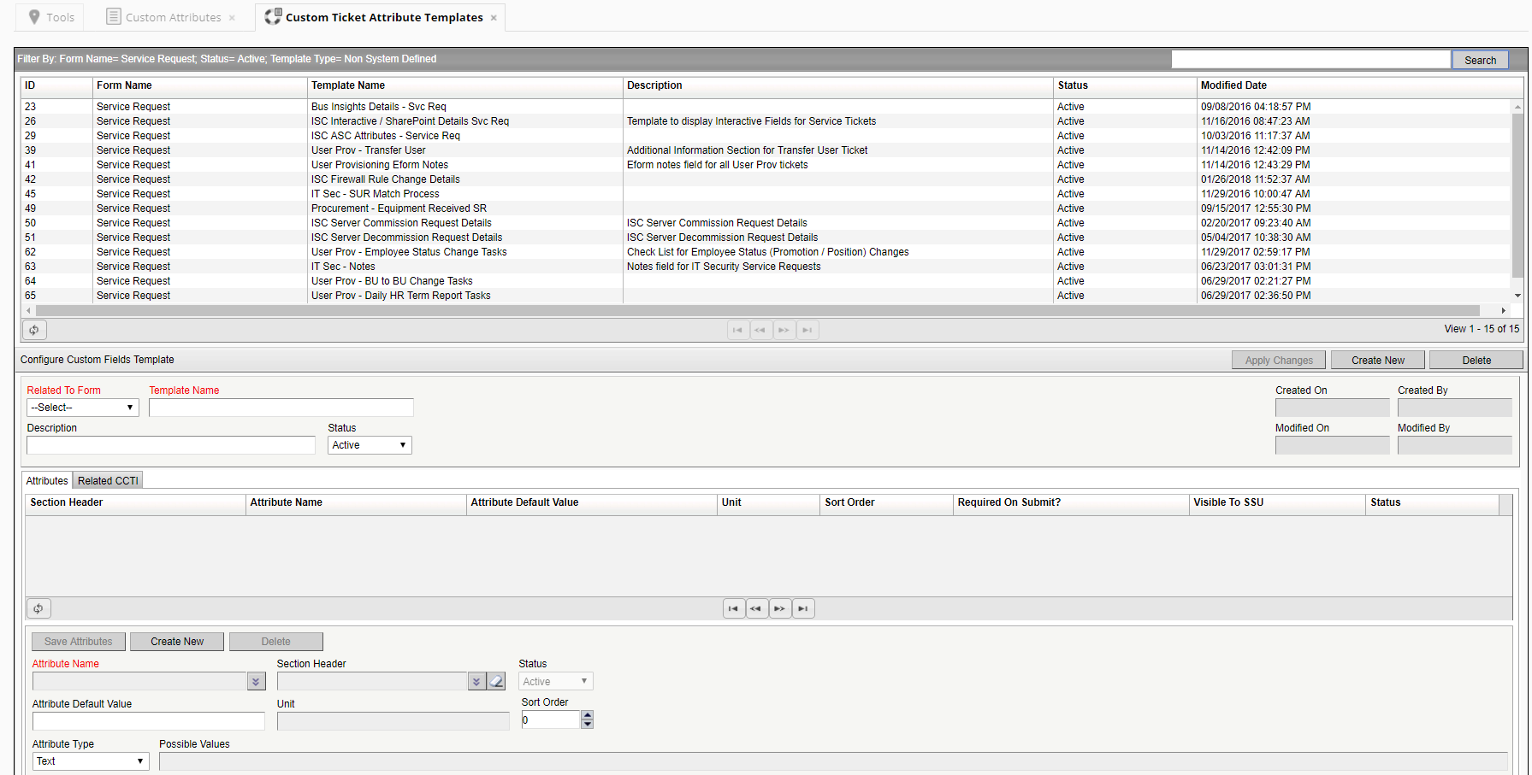Image resolution: width=1532 pixels, height=775 pixels.
Task: Increment the Sort Order value
Action: click(x=587, y=715)
